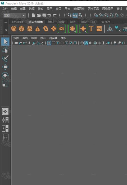Switch to 雕刻 shelf tab
127x185 pixels.
[51, 22]
